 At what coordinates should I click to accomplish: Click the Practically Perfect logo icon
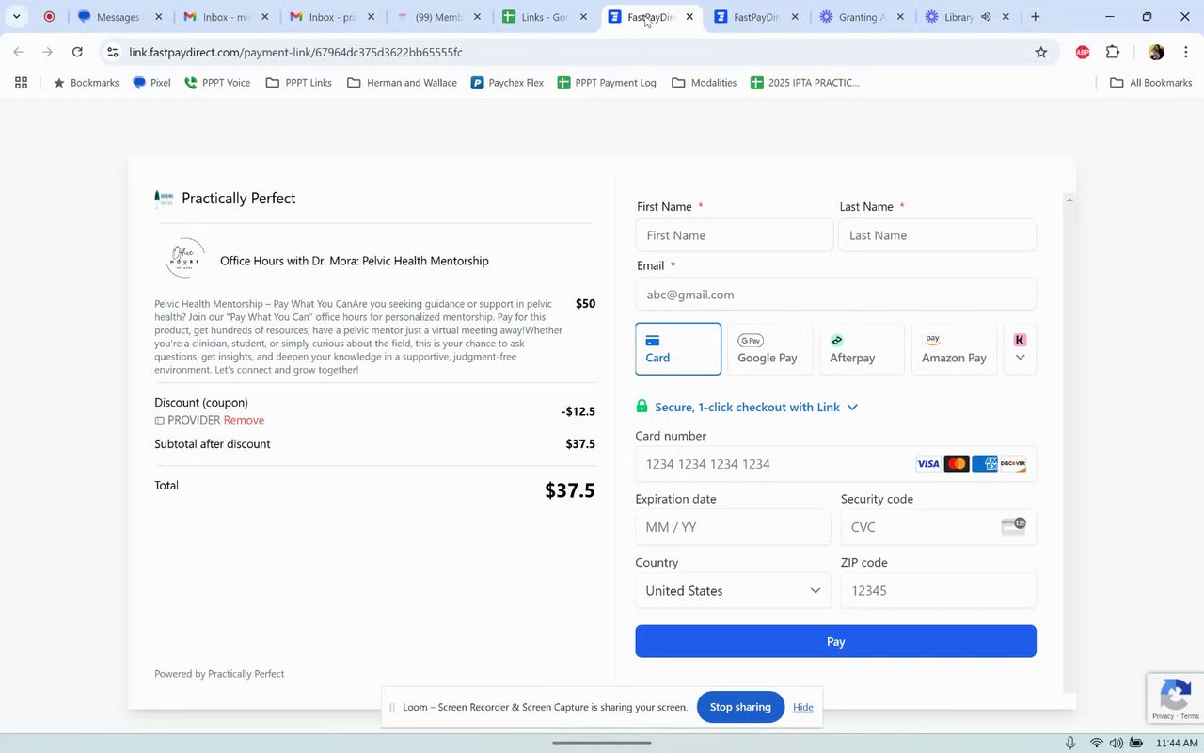click(164, 199)
